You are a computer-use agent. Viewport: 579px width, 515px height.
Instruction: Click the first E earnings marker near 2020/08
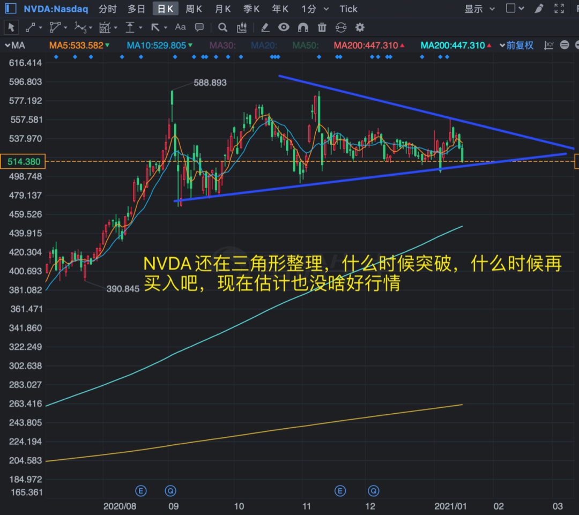coord(141,491)
